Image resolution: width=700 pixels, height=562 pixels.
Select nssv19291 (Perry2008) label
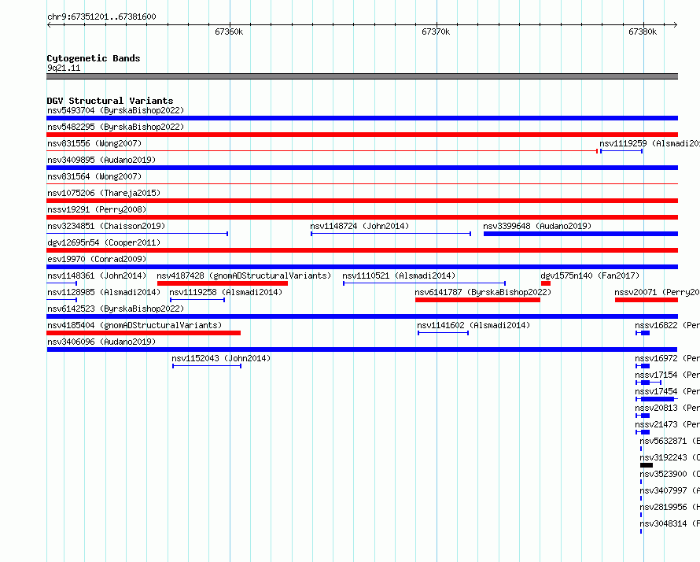pyautogui.click(x=97, y=209)
